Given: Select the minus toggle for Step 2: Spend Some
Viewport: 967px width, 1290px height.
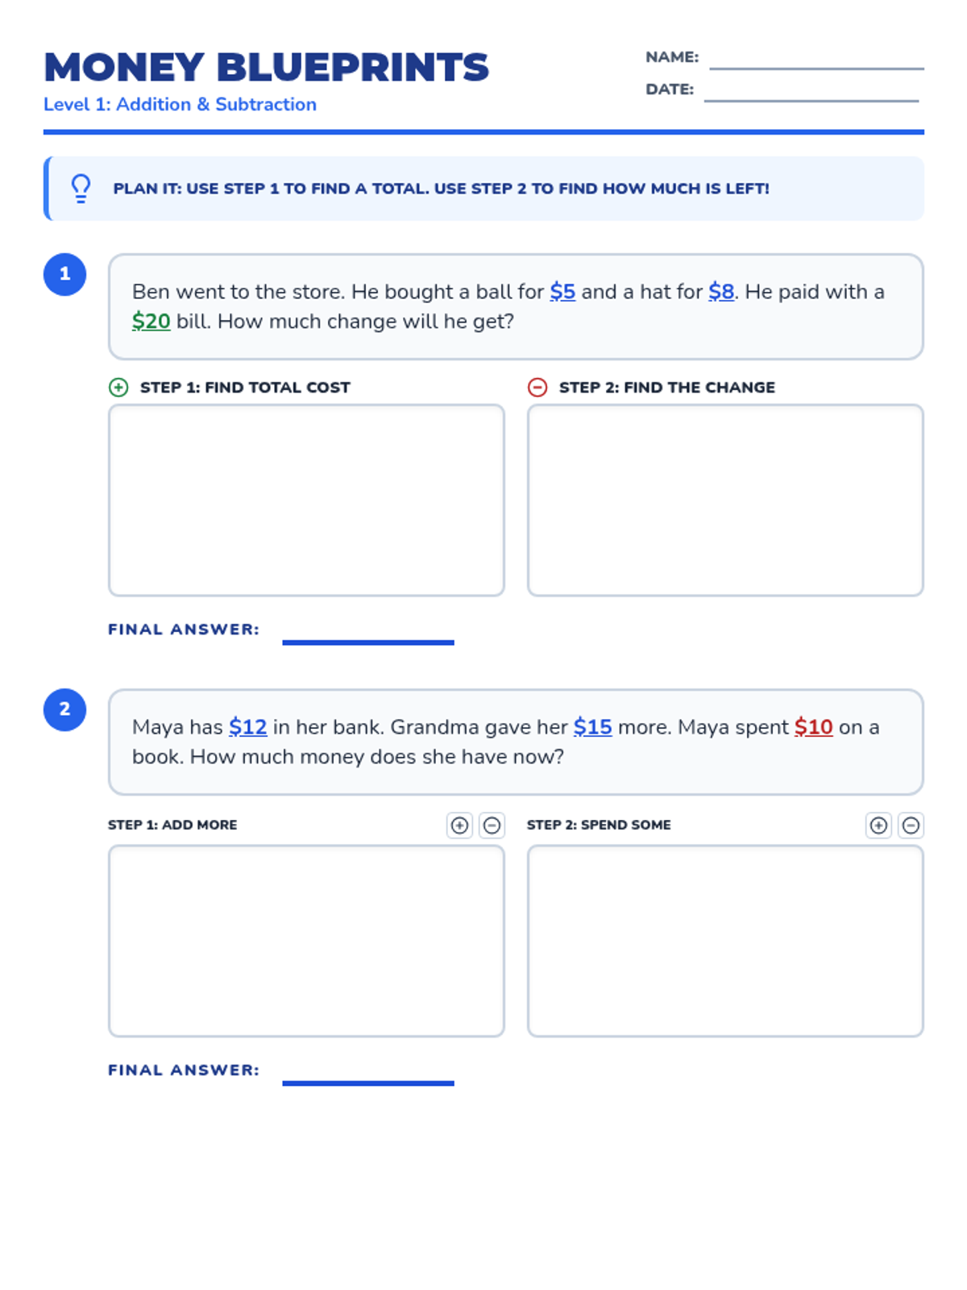Looking at the screenshot, I should 911,825.
